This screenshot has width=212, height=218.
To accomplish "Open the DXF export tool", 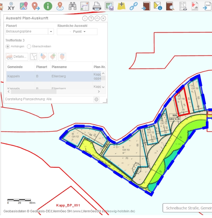I will point(207,6).
